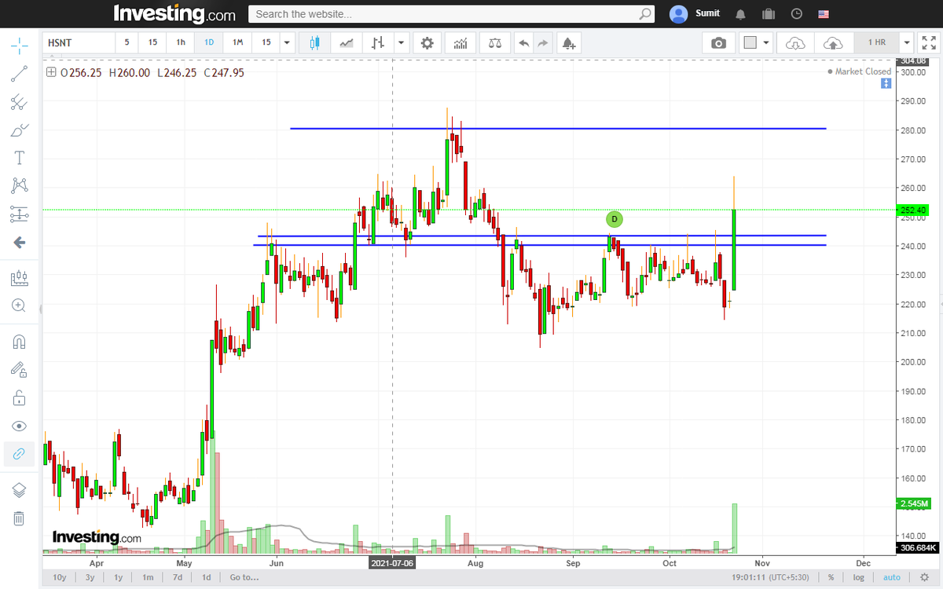Screen dimensions: 943x589
Task: Select the 1h interval
Action: pyautogui.click(x=181, y=42)
